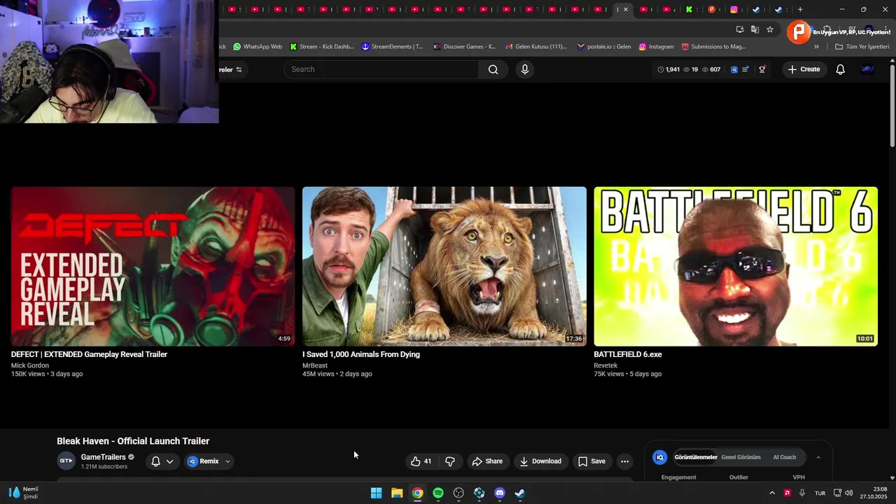896x504 pixels.
Task: Open the account avatar menu
Action: [867, 69]
